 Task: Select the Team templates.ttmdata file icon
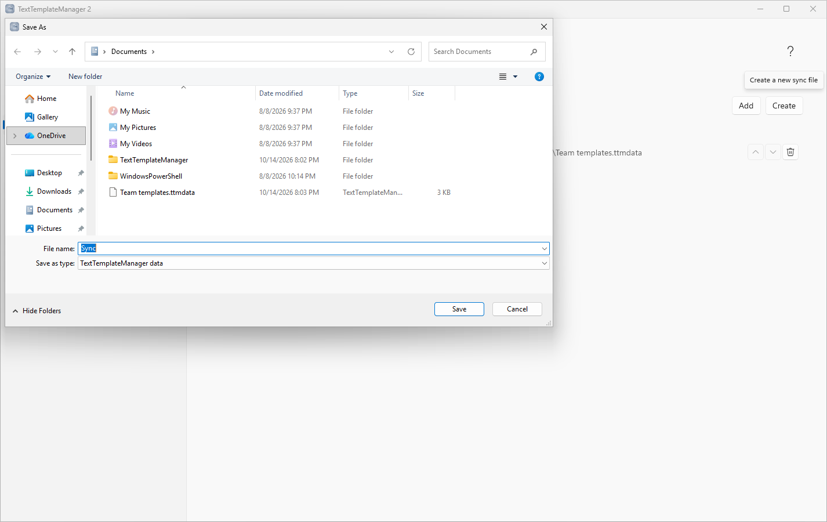point(113,193)
